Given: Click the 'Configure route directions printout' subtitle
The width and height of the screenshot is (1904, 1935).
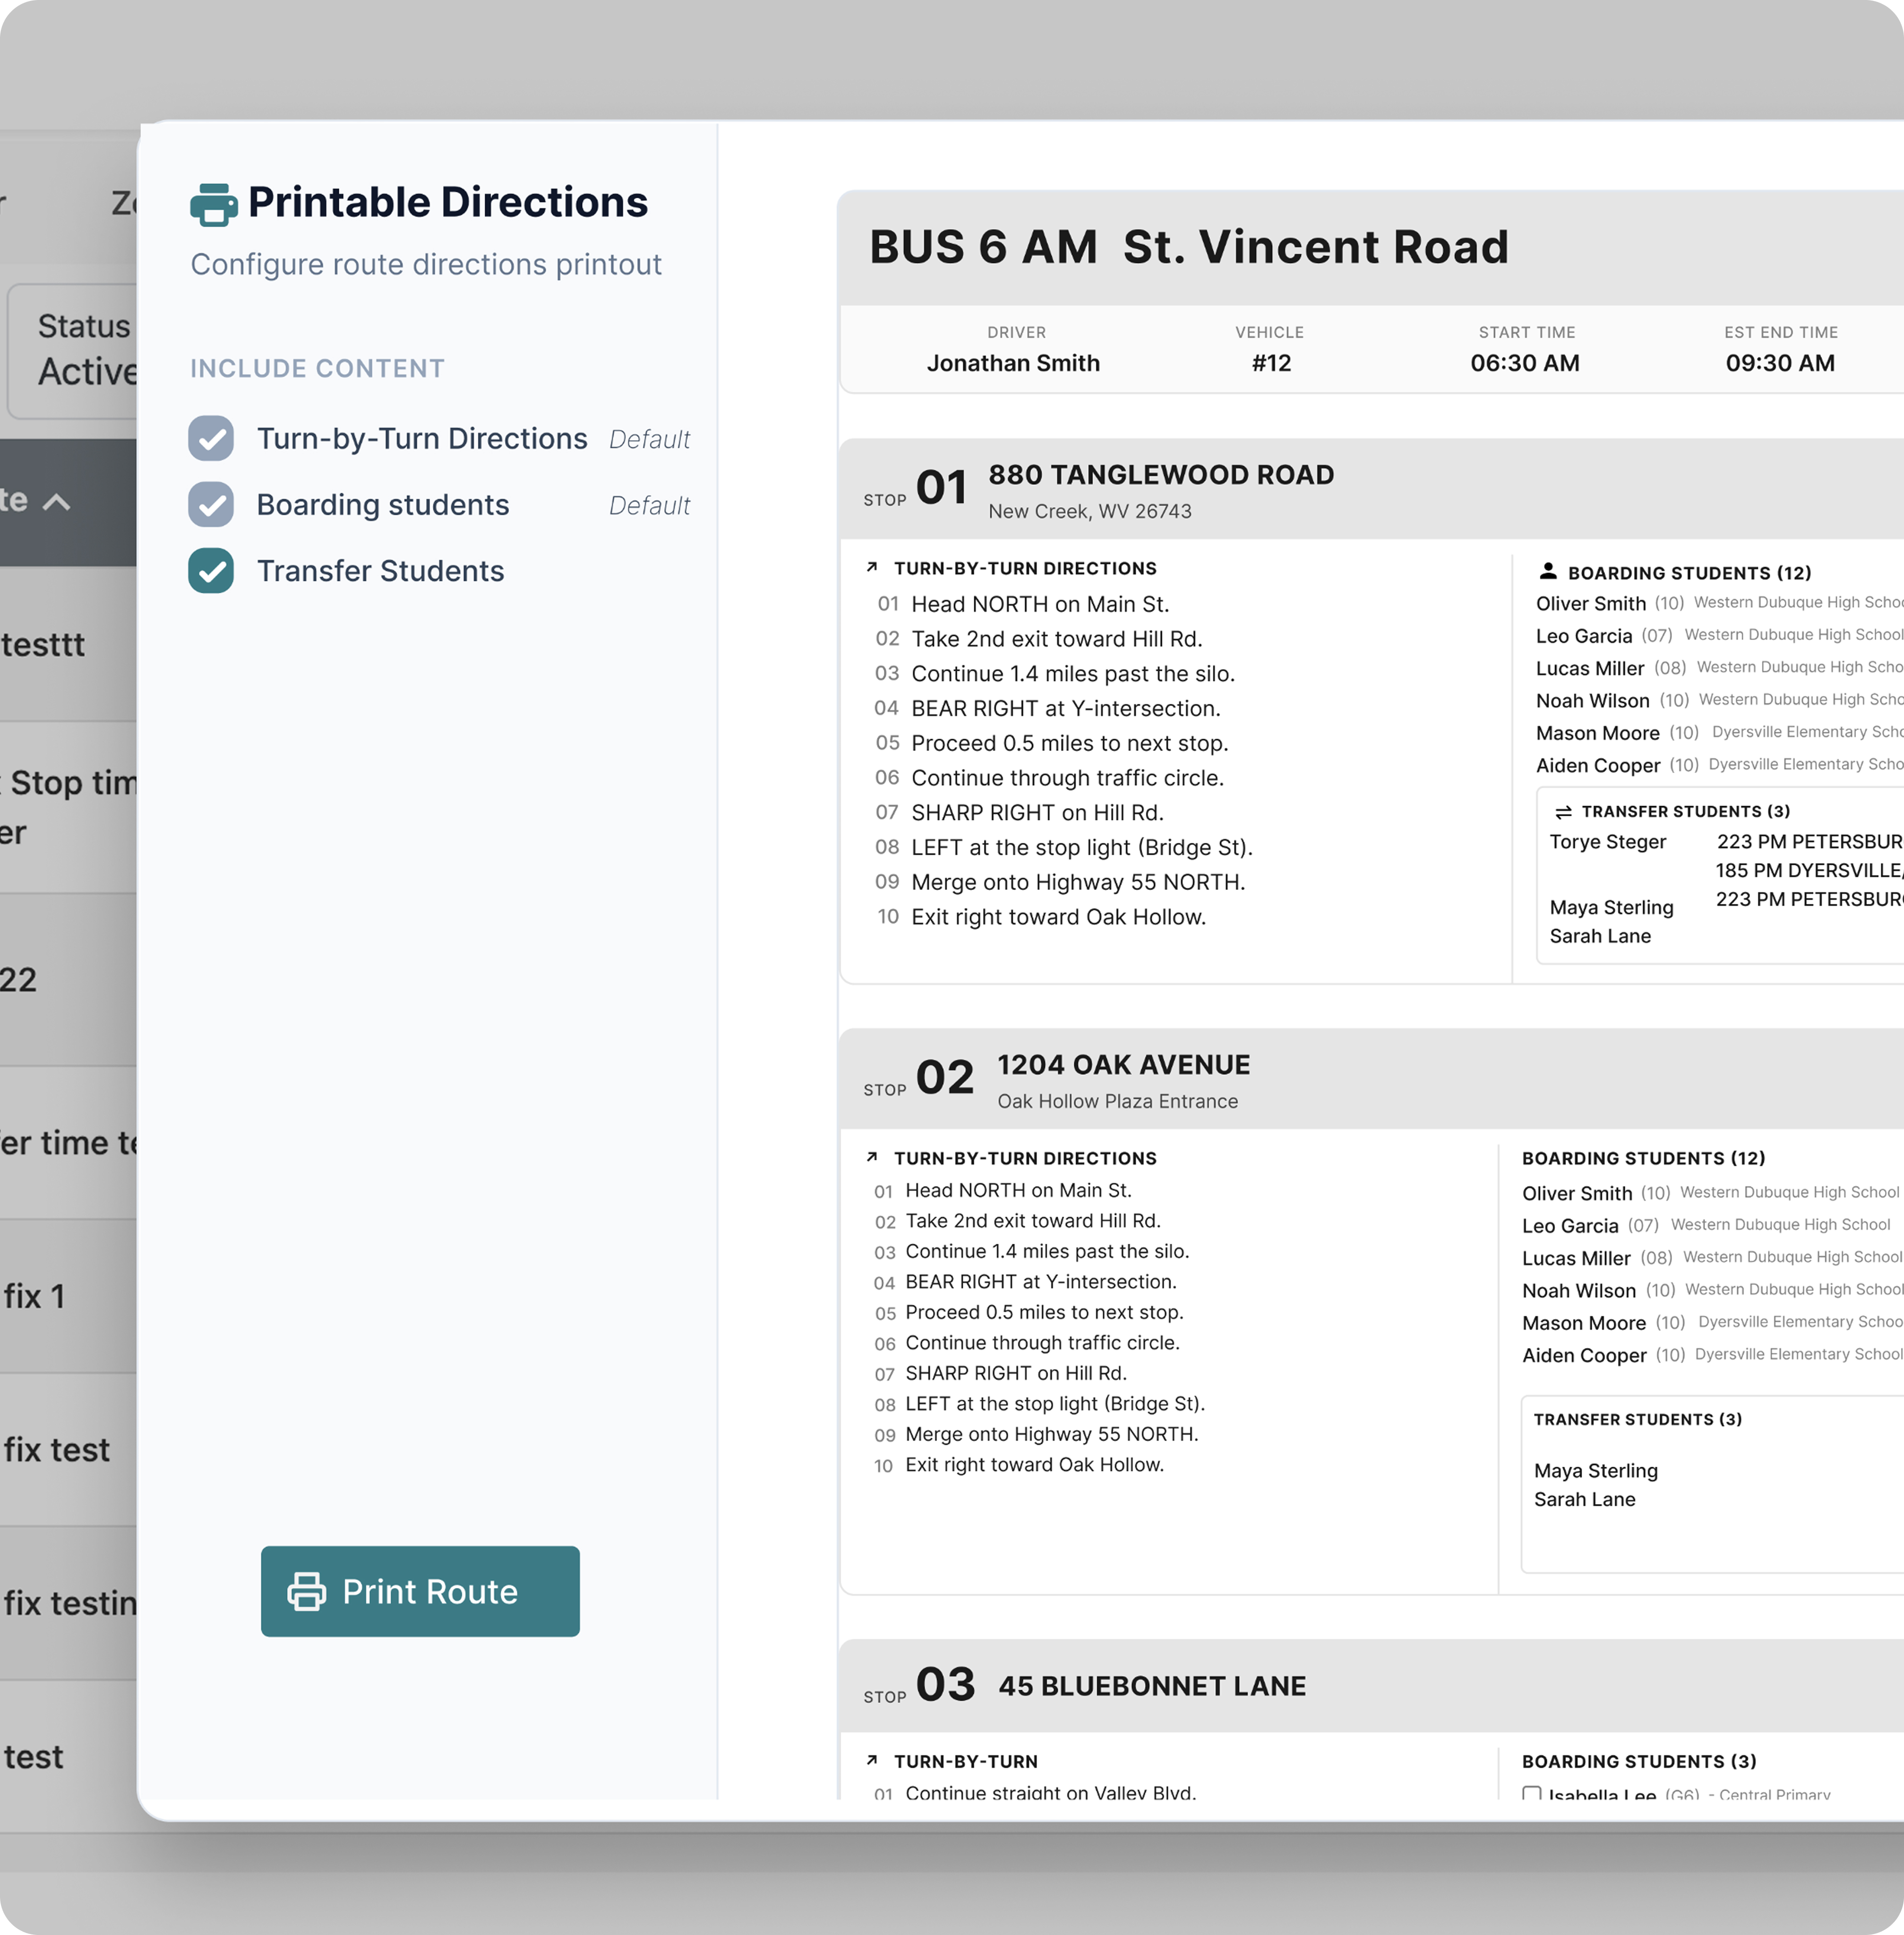Looking at the screenshot, I should coord(426,264).
